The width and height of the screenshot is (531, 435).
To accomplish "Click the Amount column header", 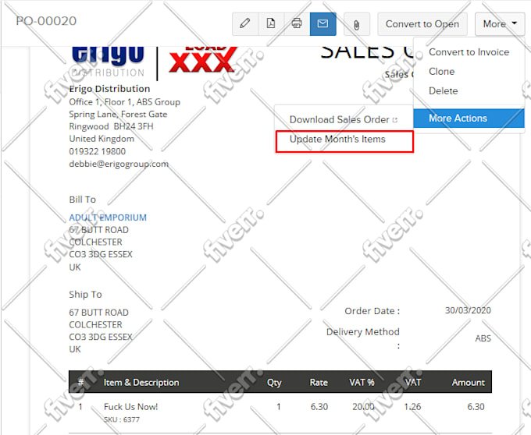I will click(468, 382).
